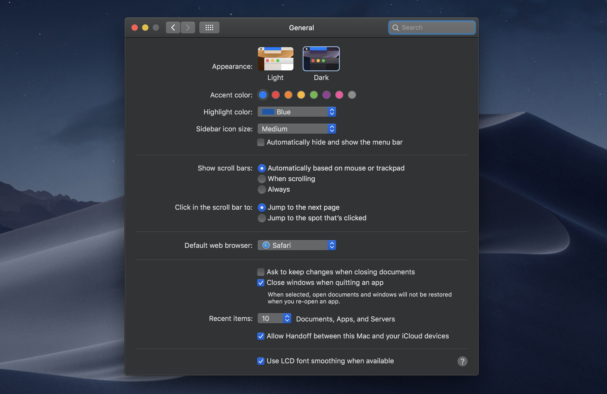Choose the green accent color
Viewport: 607px width, 394px height.
pos(314,95)
